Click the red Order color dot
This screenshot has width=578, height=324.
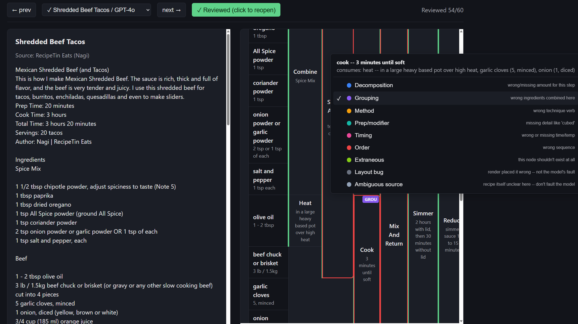[349, 148]
